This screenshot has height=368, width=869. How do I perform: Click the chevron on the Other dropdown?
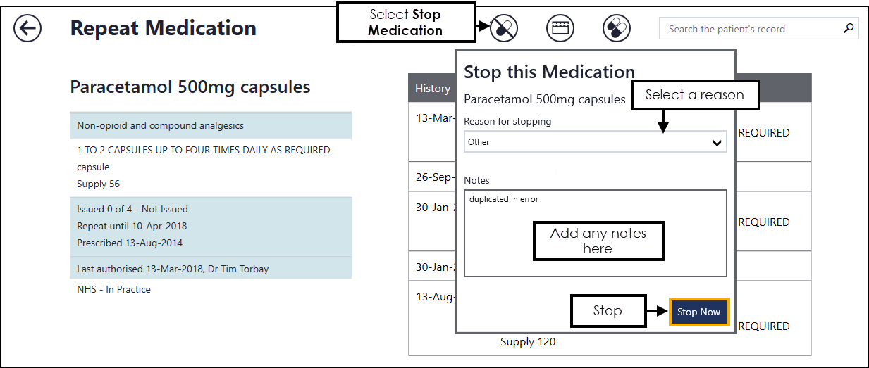[x=717, y=143]
